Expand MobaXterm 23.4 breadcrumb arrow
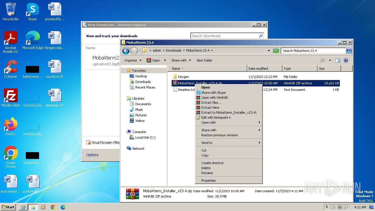This screenshot has width=375, height=211. [x=212, y=51]
